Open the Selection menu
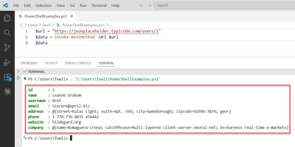The width and height of the screenshot is (295, 147). click(x=44, y=6)
